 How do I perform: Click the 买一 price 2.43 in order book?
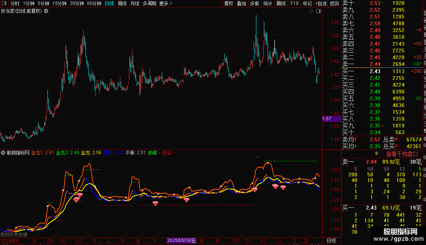[375, 71]
